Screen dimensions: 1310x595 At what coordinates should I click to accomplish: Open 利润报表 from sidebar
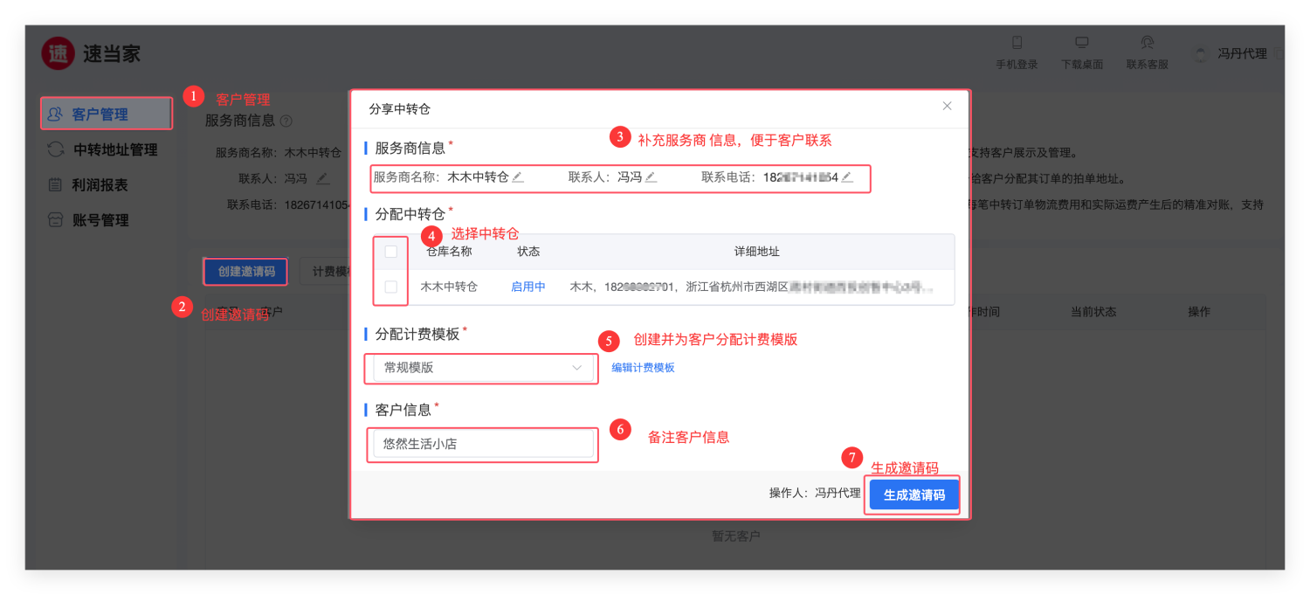tap(99, 185)
